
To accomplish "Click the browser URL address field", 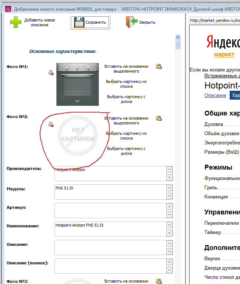I will (214, 20).
